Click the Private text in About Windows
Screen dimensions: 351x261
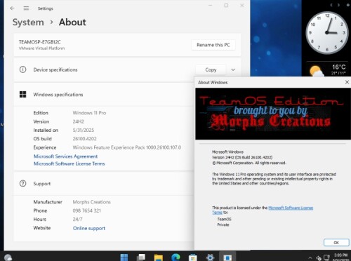223,225
